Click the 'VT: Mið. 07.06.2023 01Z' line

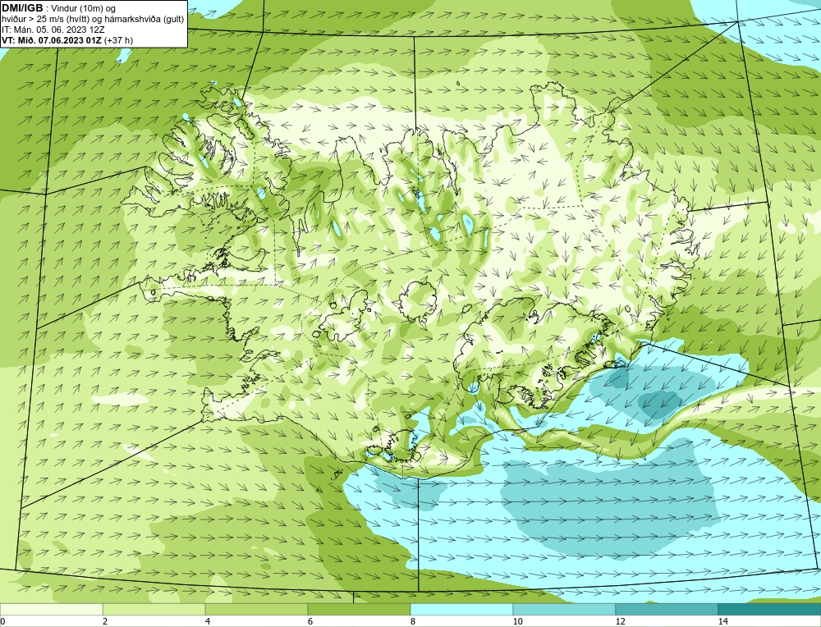pyautogui.click(x=52, y=40)
